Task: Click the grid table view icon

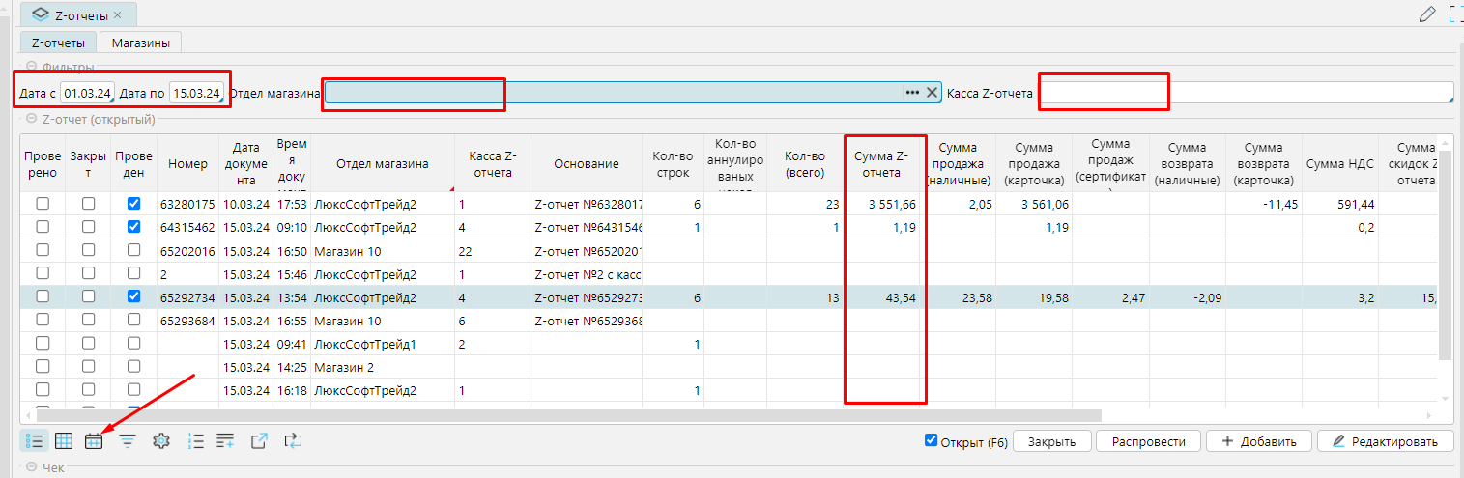Action: pos(64,441)
